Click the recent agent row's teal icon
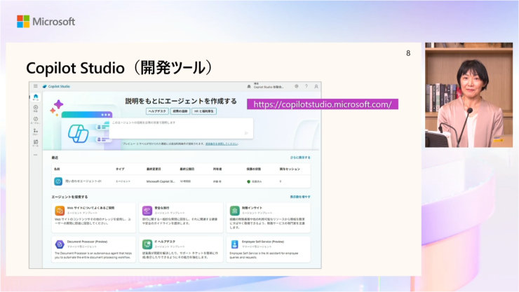Screen dimensions: 519x292 (x=58, y=181)
